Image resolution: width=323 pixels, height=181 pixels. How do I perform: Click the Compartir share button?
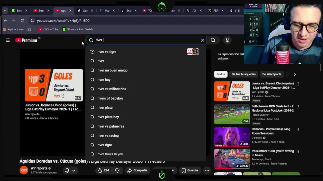(x=137, y=170)
